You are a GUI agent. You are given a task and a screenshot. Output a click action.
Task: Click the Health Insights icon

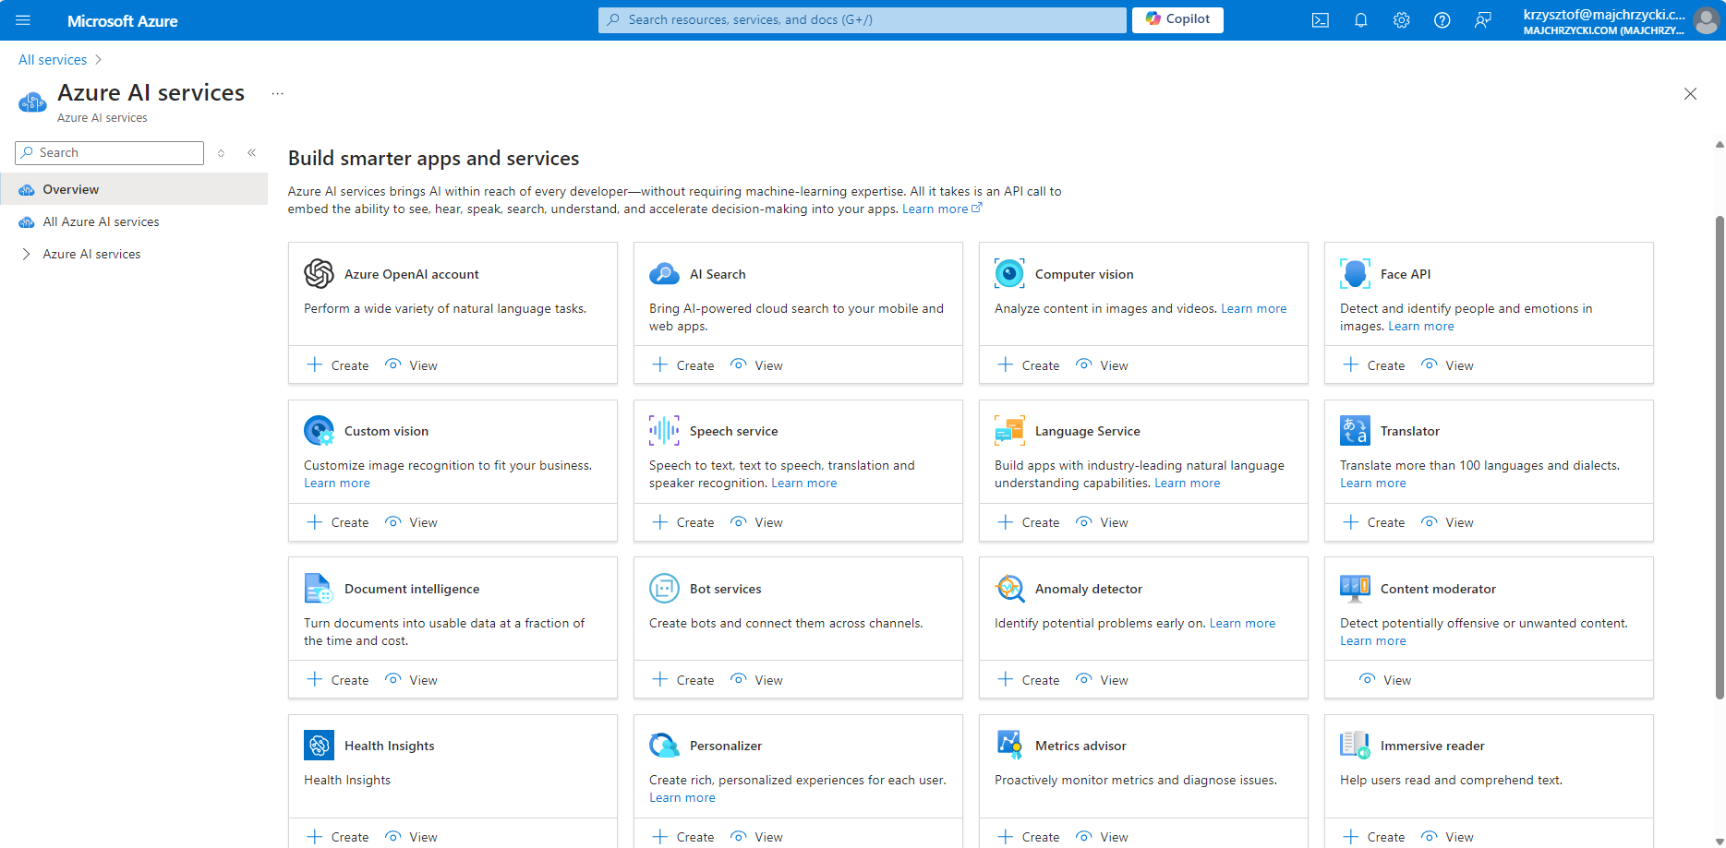pyautogui.click(x=319, y=746)
